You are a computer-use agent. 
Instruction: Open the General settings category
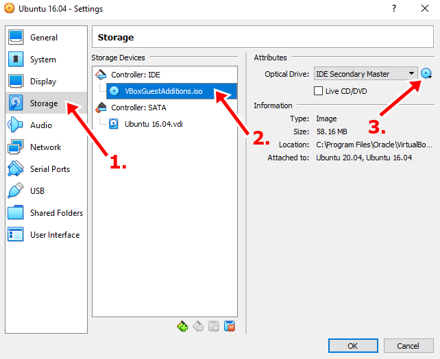43,38
